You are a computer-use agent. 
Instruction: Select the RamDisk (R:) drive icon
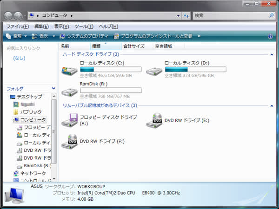pyautogui.click(x=70, y=91)
